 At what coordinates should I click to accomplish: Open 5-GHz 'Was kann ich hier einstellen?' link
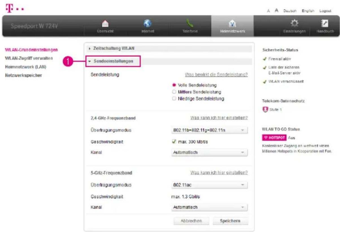pyautogui.click(x=219, y=172)
